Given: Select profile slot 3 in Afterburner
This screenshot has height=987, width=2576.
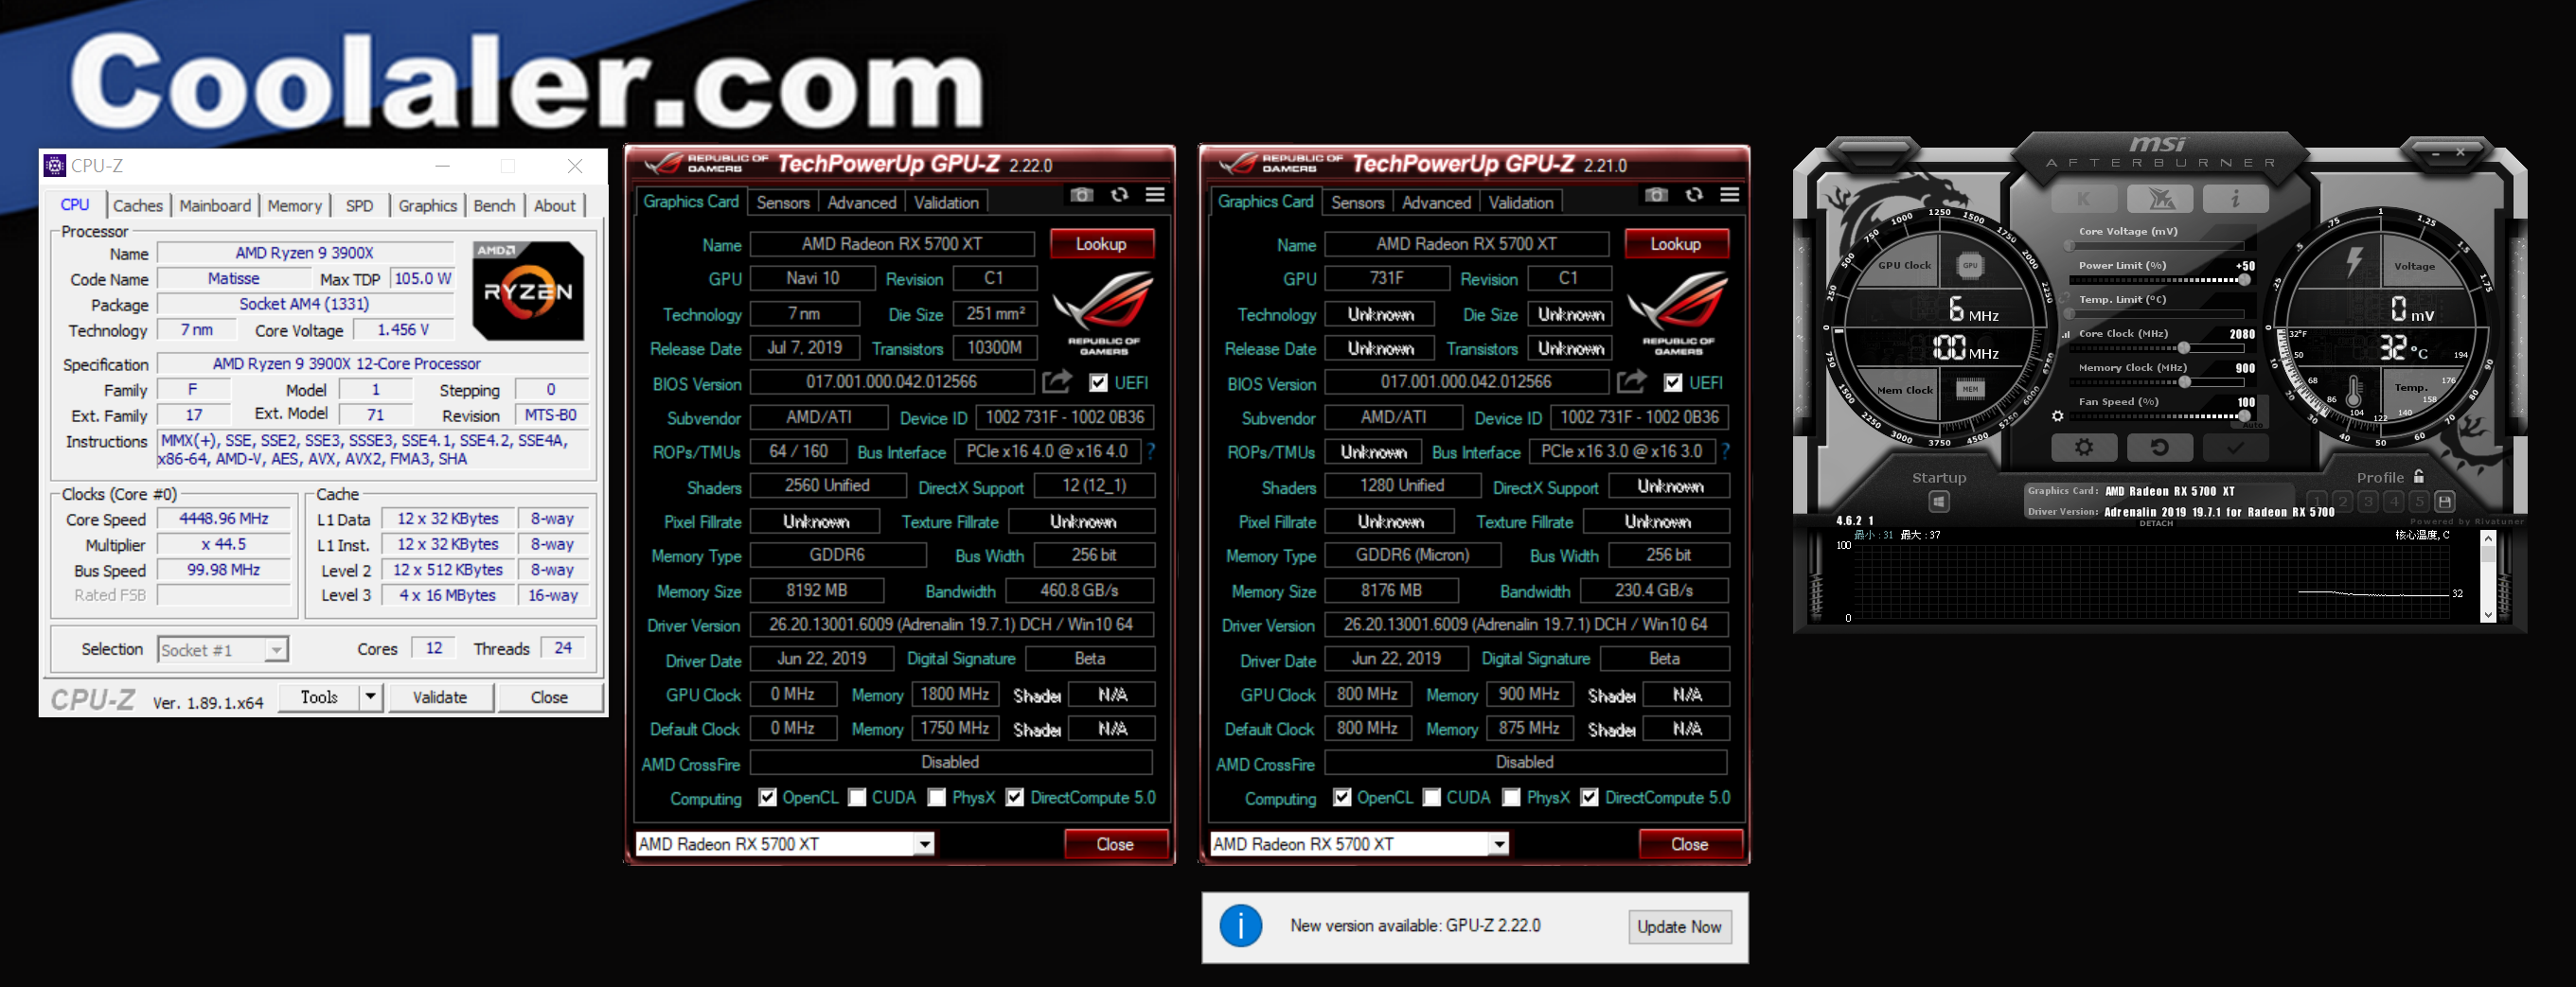Looking at the screenshot, I should 2368,501.
